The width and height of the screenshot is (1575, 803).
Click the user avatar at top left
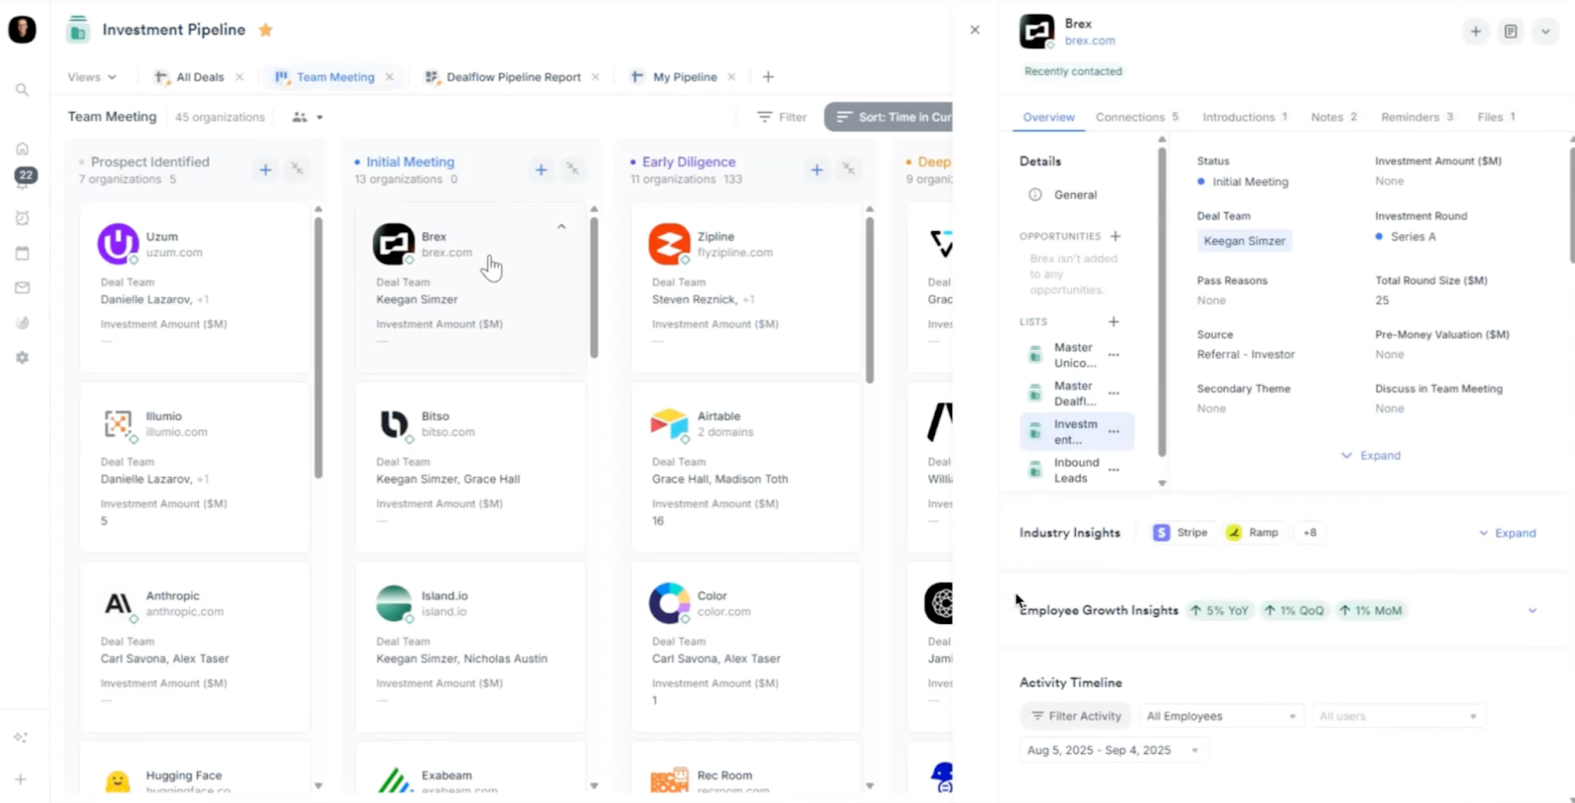[22, 30]
